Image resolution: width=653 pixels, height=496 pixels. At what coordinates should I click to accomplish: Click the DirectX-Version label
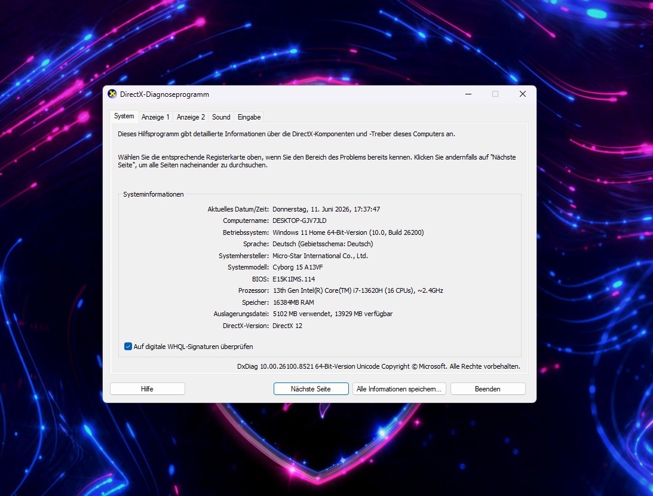[246, 326]
